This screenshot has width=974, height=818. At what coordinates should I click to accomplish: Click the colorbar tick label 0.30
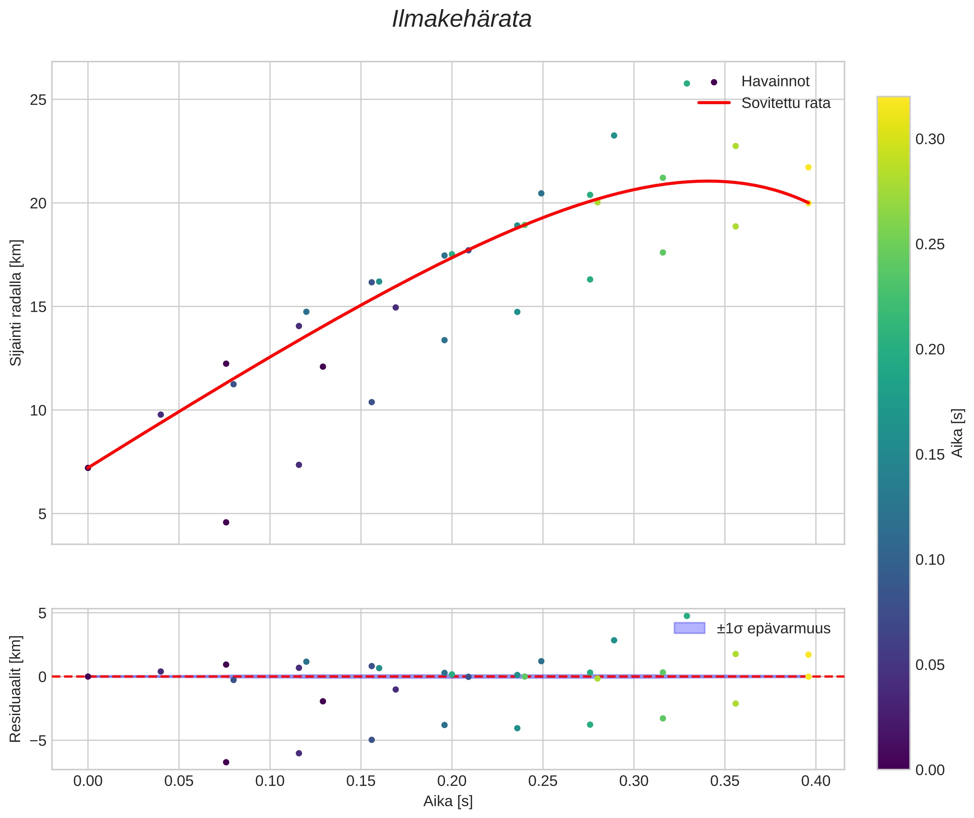click(x=930, y=139)
